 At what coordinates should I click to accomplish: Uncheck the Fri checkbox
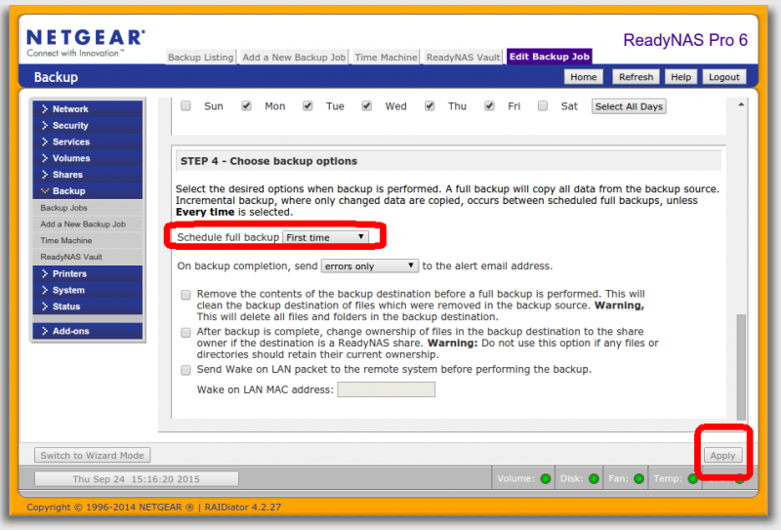click(x=489, y=106)
